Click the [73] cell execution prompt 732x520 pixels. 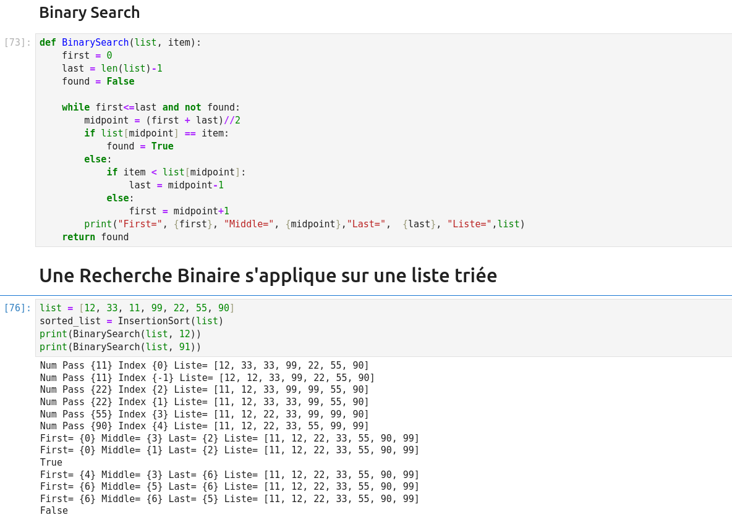17,43
